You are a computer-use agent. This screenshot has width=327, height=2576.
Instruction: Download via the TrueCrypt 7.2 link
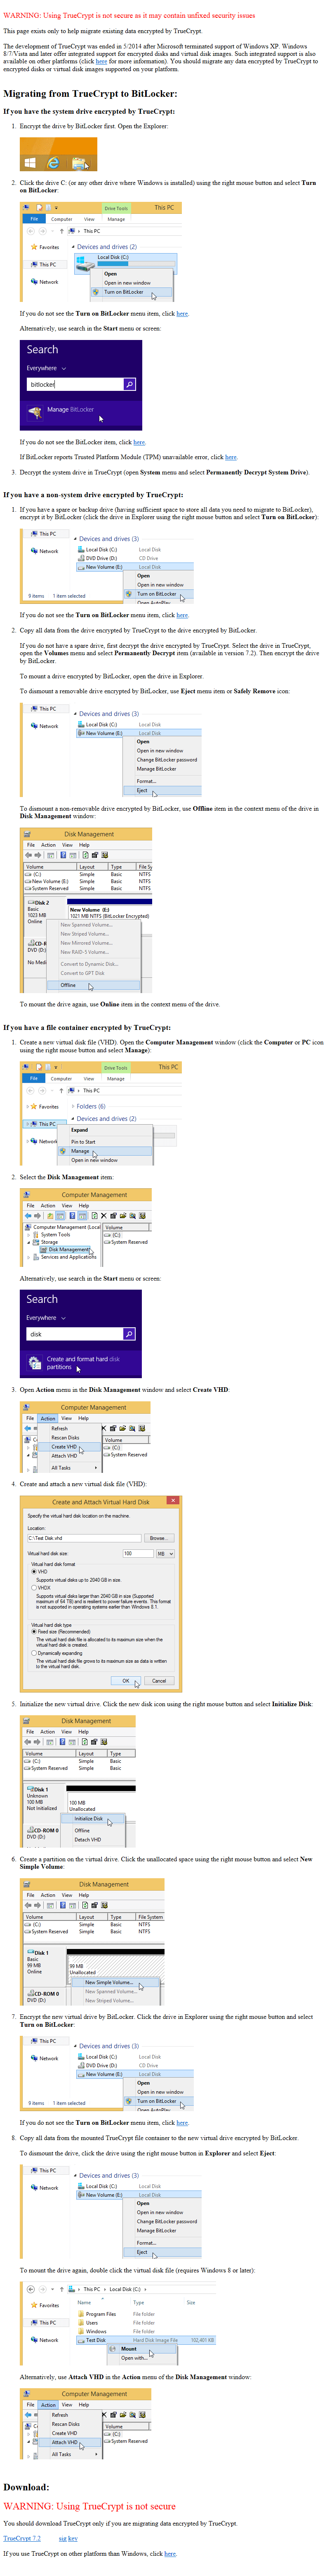point(22,2537)
